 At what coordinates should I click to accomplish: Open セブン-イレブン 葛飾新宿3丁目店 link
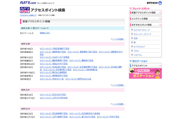click(53, 52)
